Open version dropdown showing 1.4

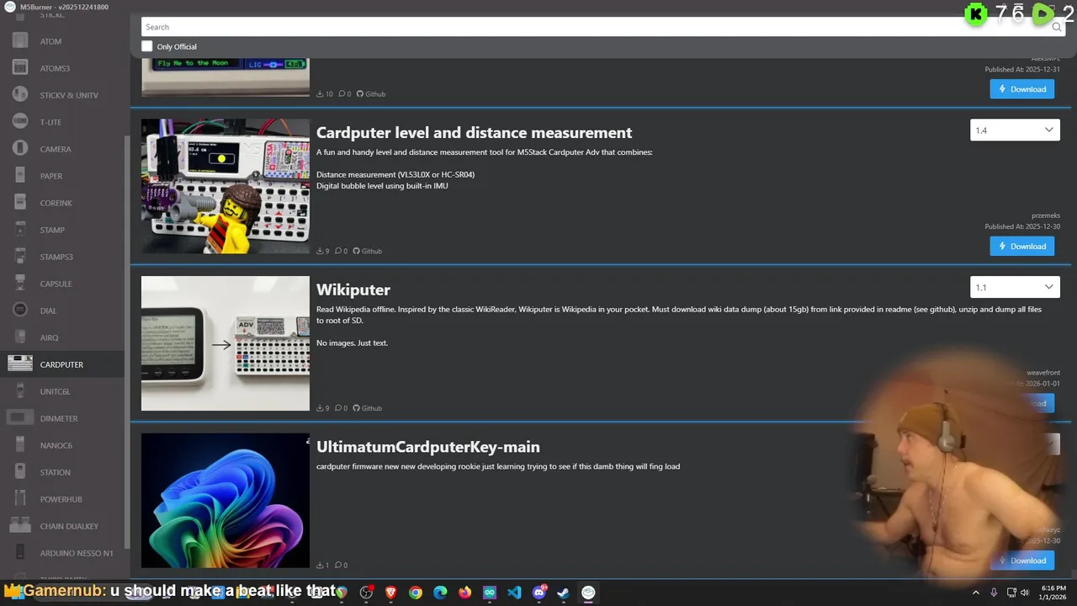point(1015,130)
